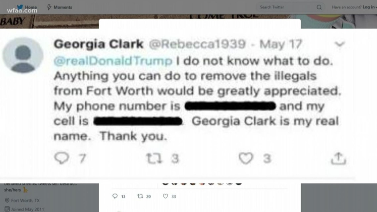Open the Log in dropdown at top right

pos(369,7)
